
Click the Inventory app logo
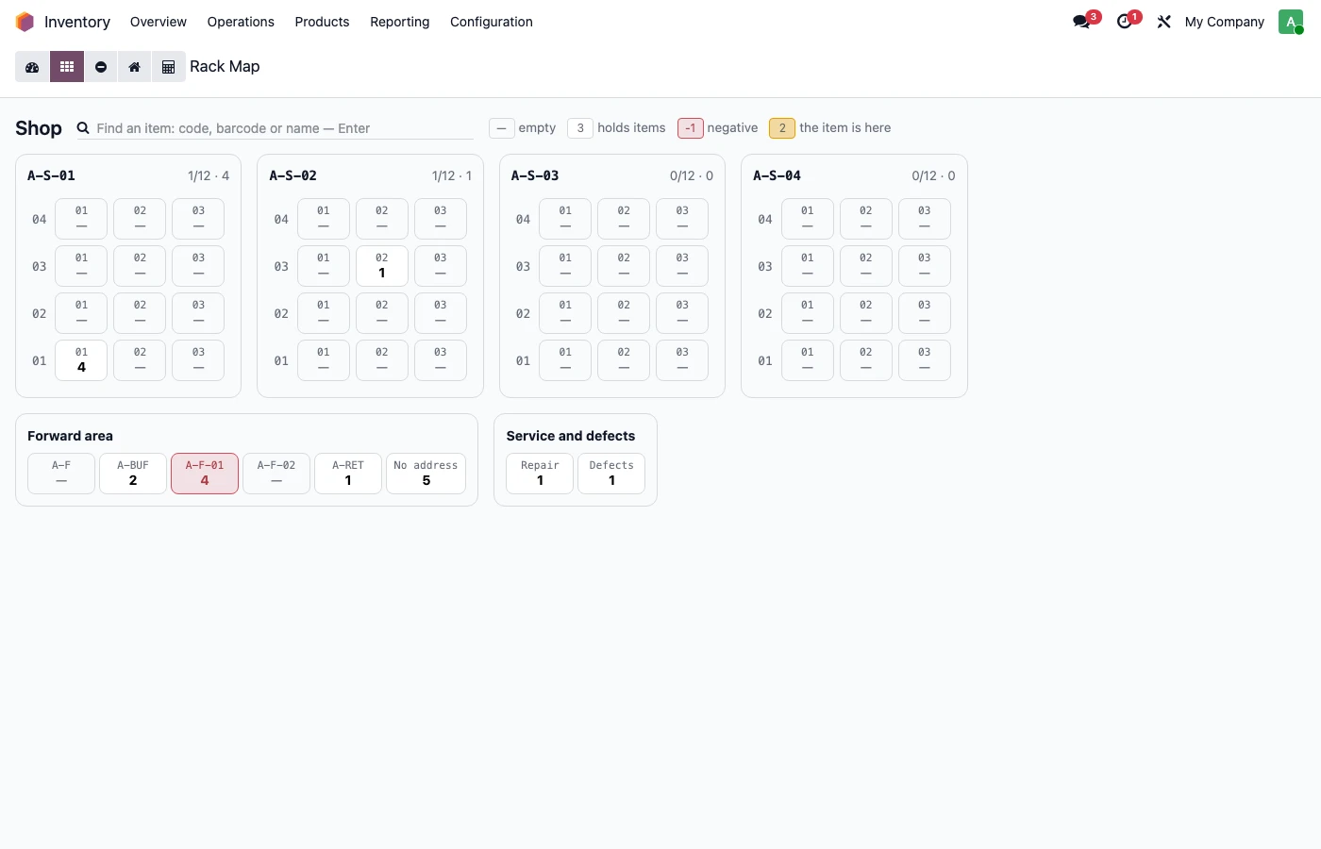25,22
